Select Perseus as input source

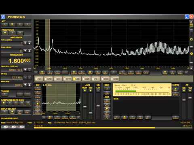point(4,112)
